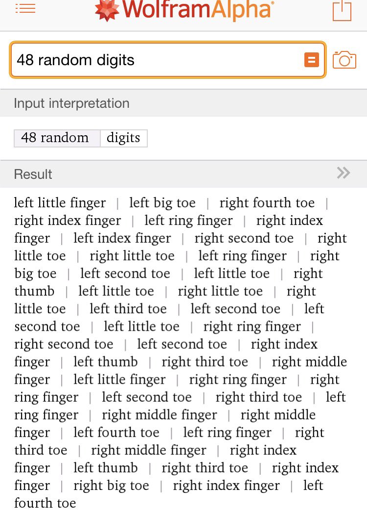The image size is (367, 514).
Task: Tap the '48 random' interpretation token
Action: [x=55, y=138]
